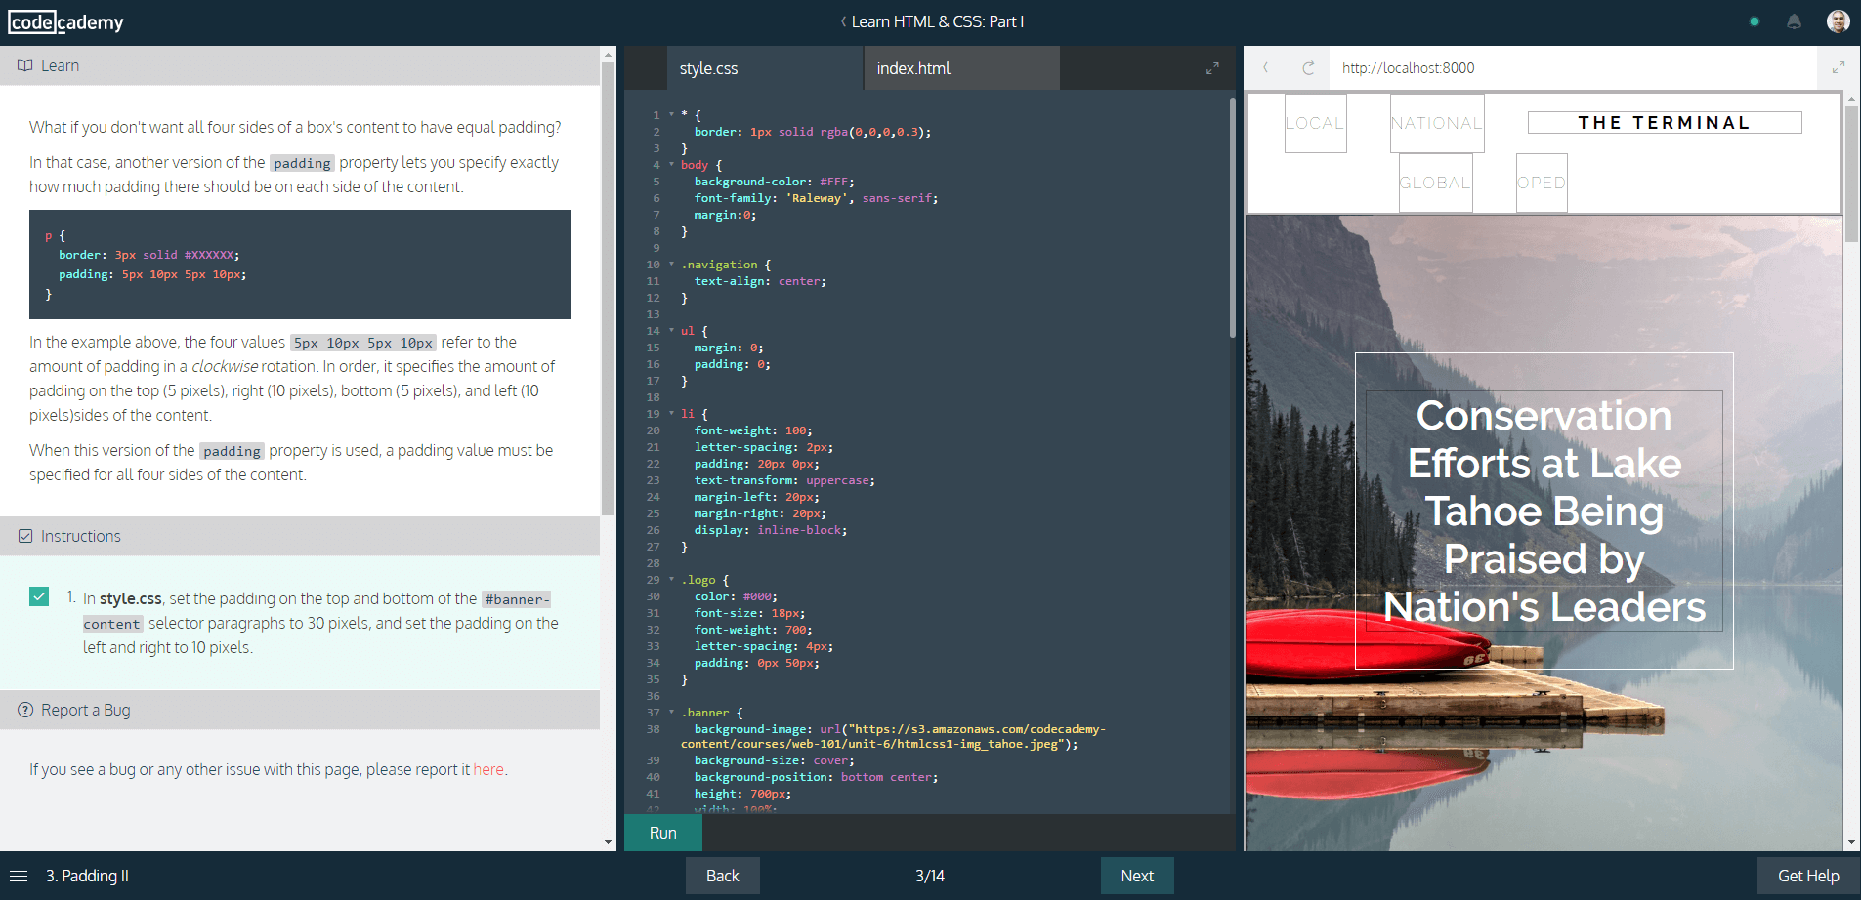Click the Codecademy logo
Viewport: 1861px width, 900px height.
pyautogui.click(x=65, y=22)
